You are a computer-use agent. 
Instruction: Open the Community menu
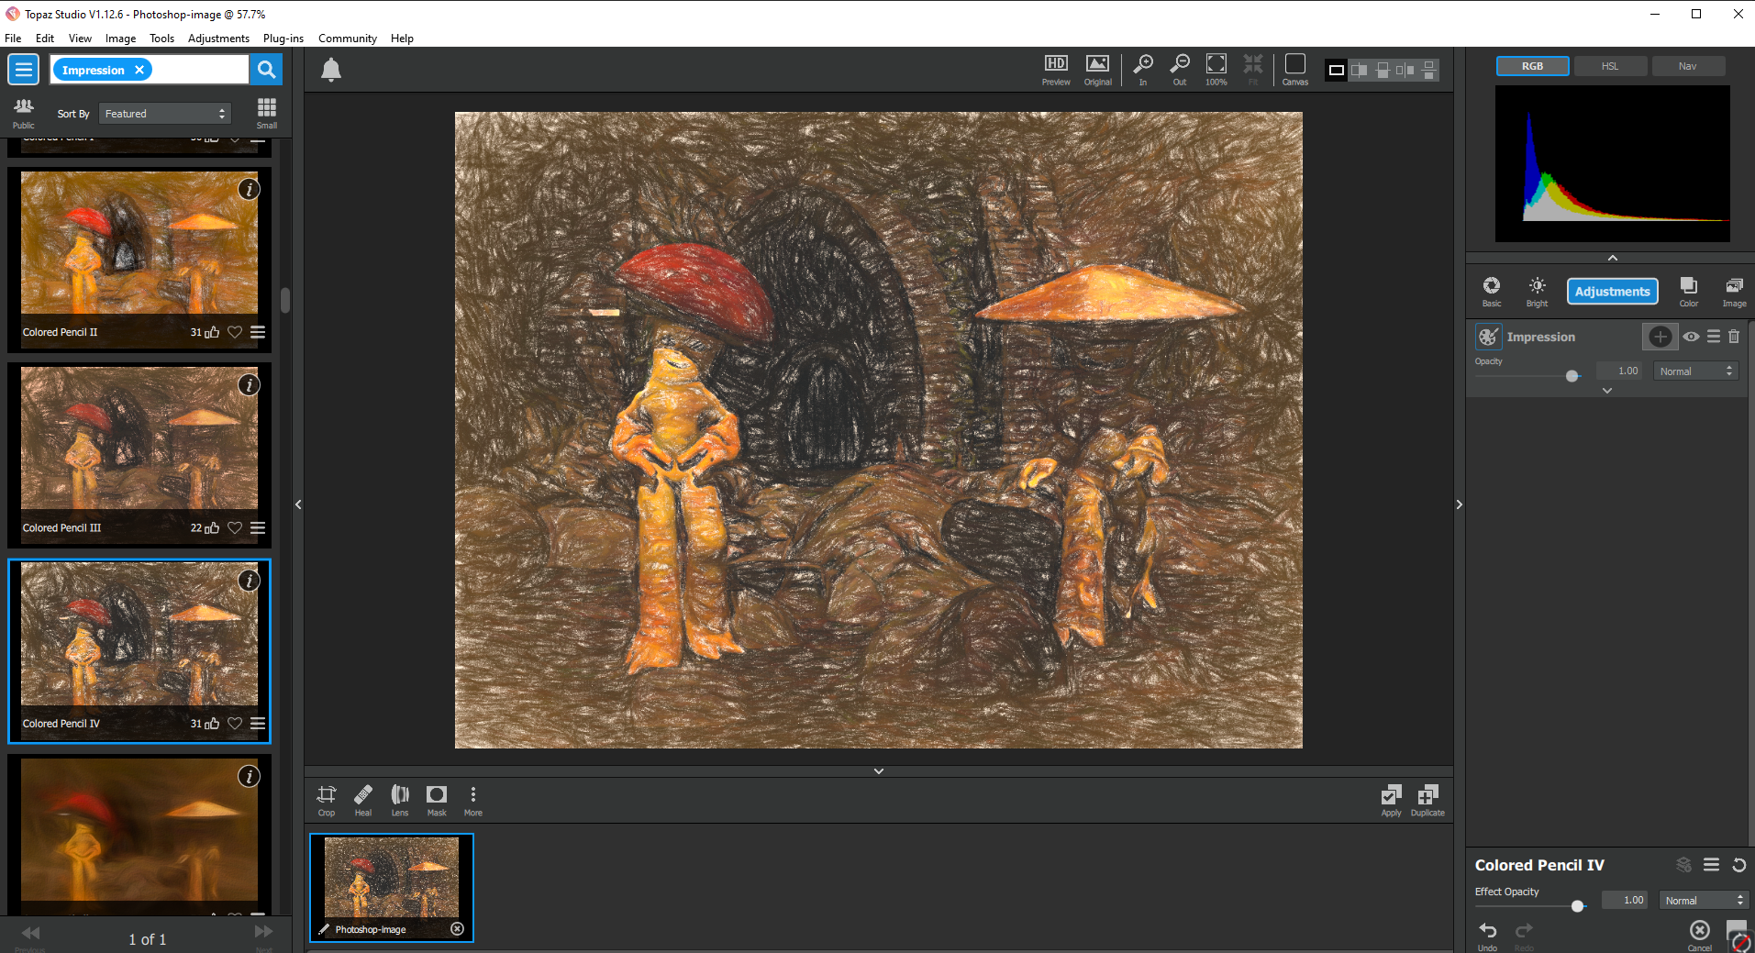(348, 39)
